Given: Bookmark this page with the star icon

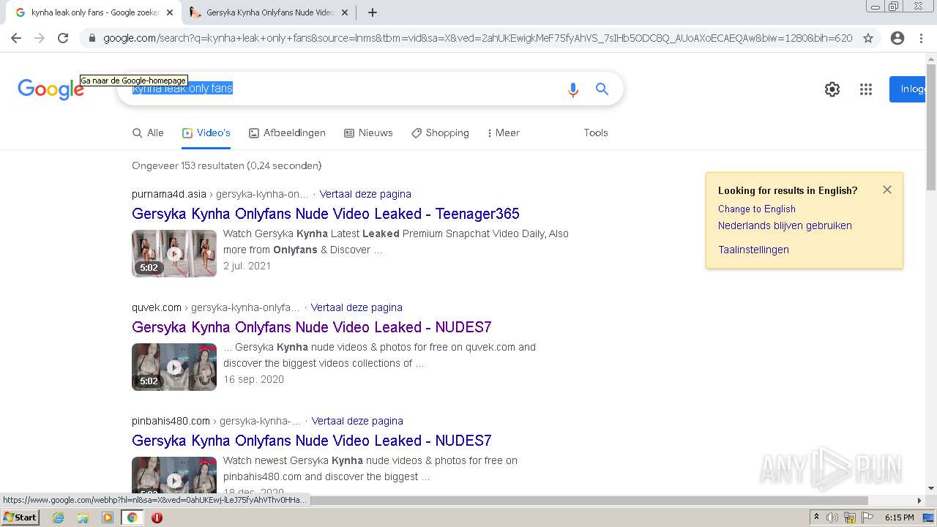Looking at the screenshot, I should pyautogui.click(x=868, y=38).
